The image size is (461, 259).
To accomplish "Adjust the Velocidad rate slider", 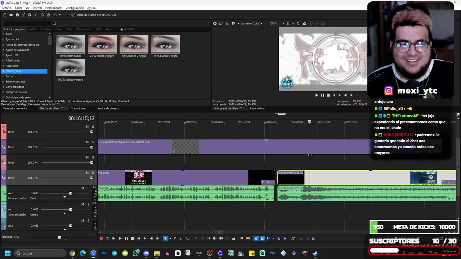I will pos(60,237).
